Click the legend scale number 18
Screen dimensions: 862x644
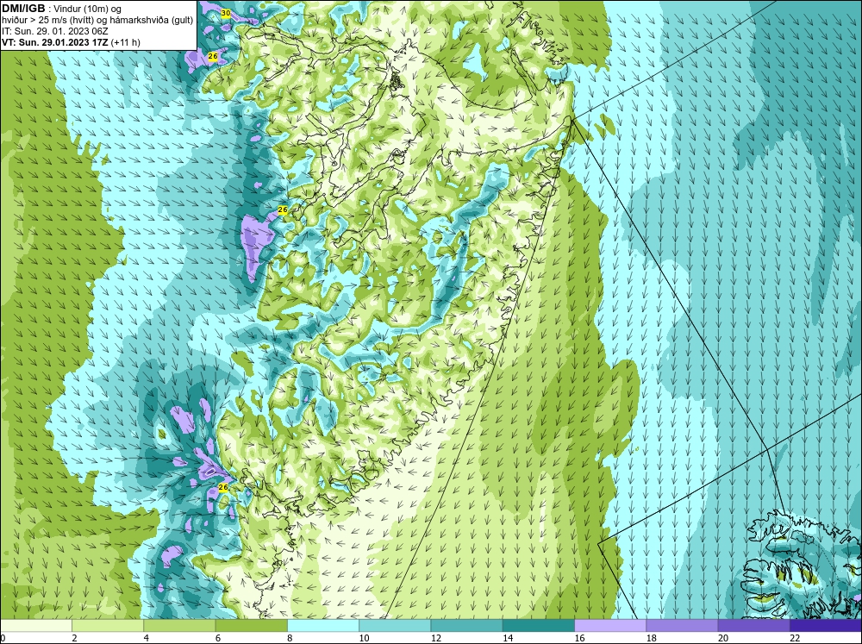coord(652,638)
